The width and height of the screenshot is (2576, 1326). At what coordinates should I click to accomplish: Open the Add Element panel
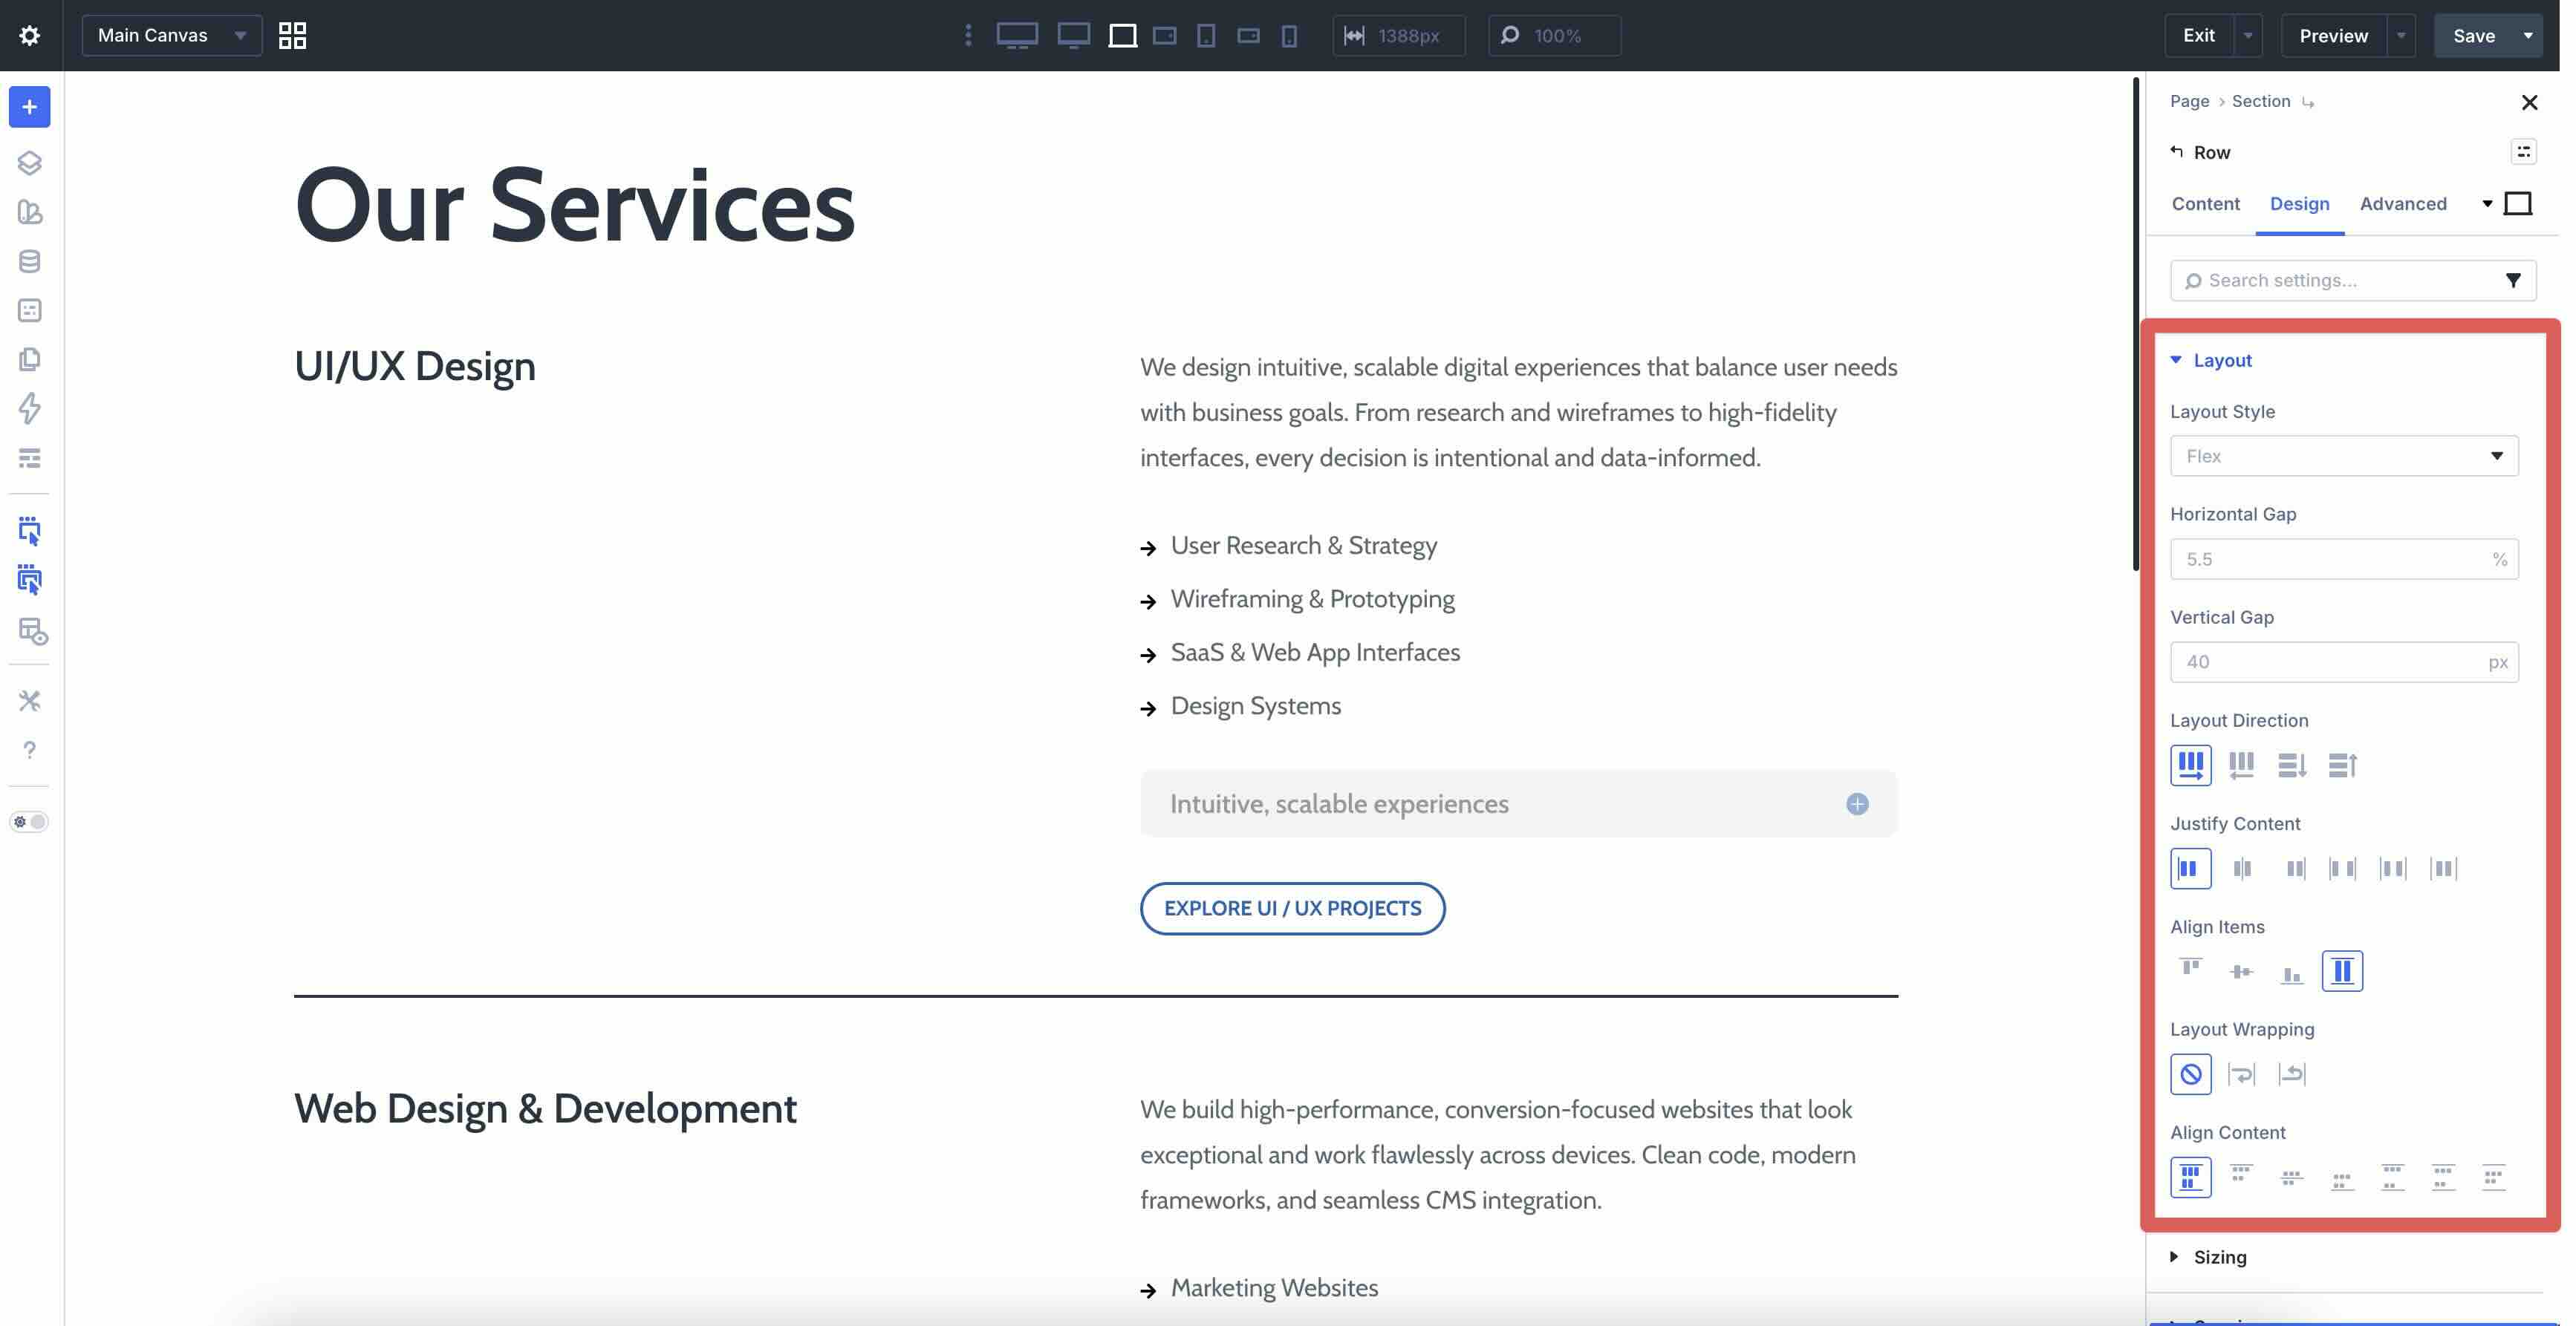[x=29, y=107]
